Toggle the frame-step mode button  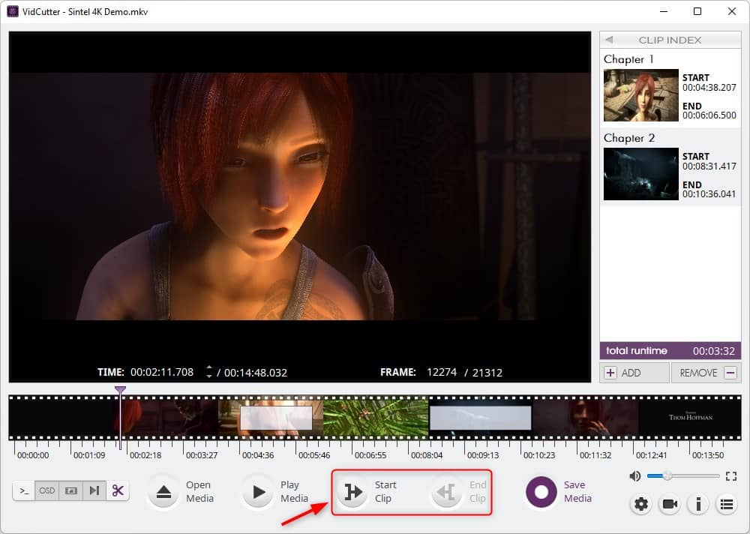(94, 491)
